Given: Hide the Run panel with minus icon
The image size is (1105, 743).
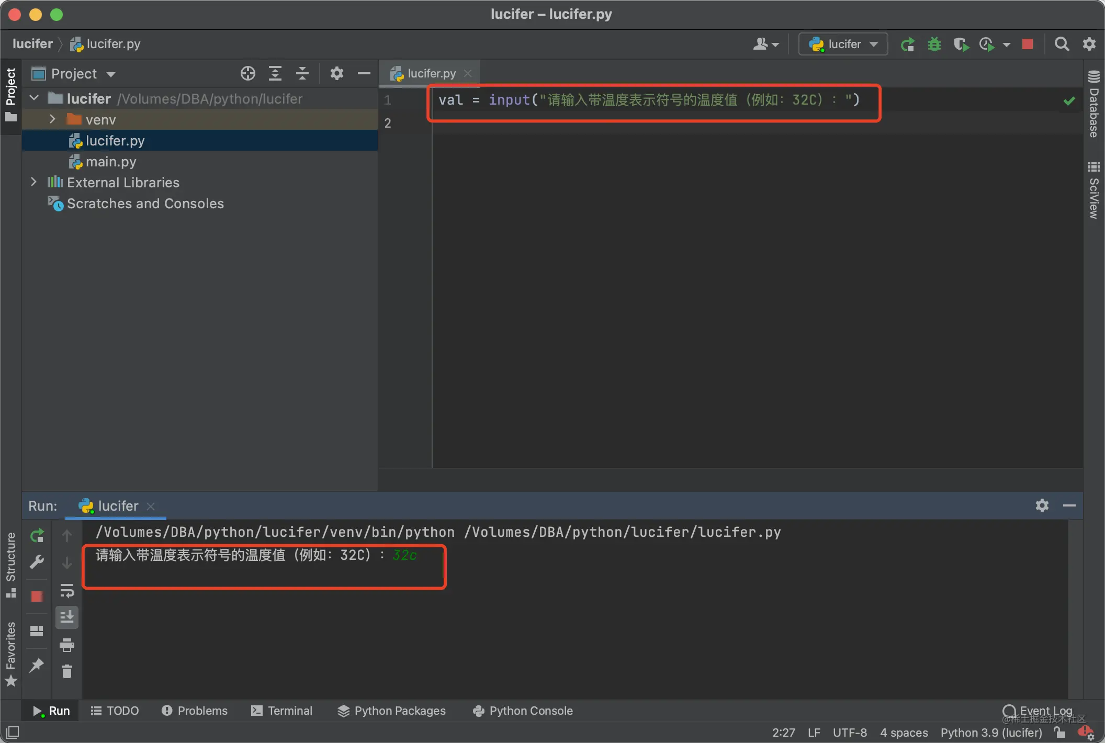Looking at the screenshot, I should coord(1069,505).
